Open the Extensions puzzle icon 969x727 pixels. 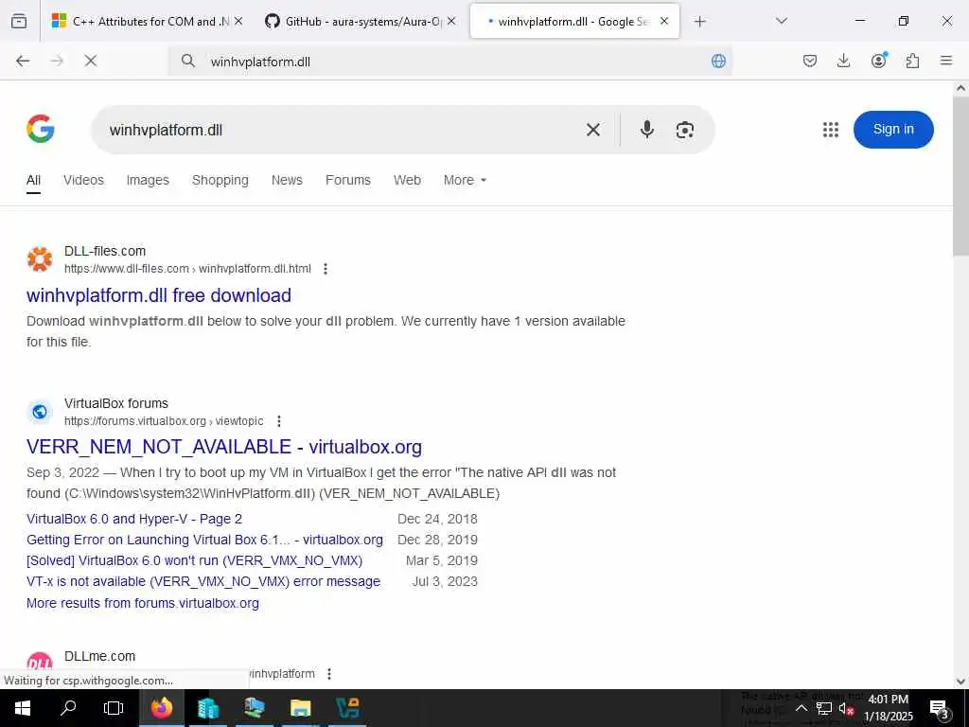click(x=912, y=61)
